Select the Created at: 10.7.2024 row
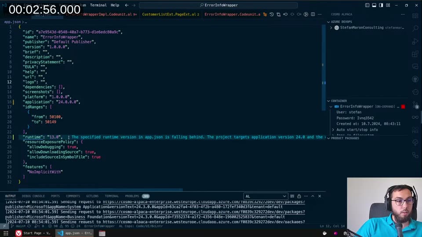The image size is (422, 237). (368, 124)
